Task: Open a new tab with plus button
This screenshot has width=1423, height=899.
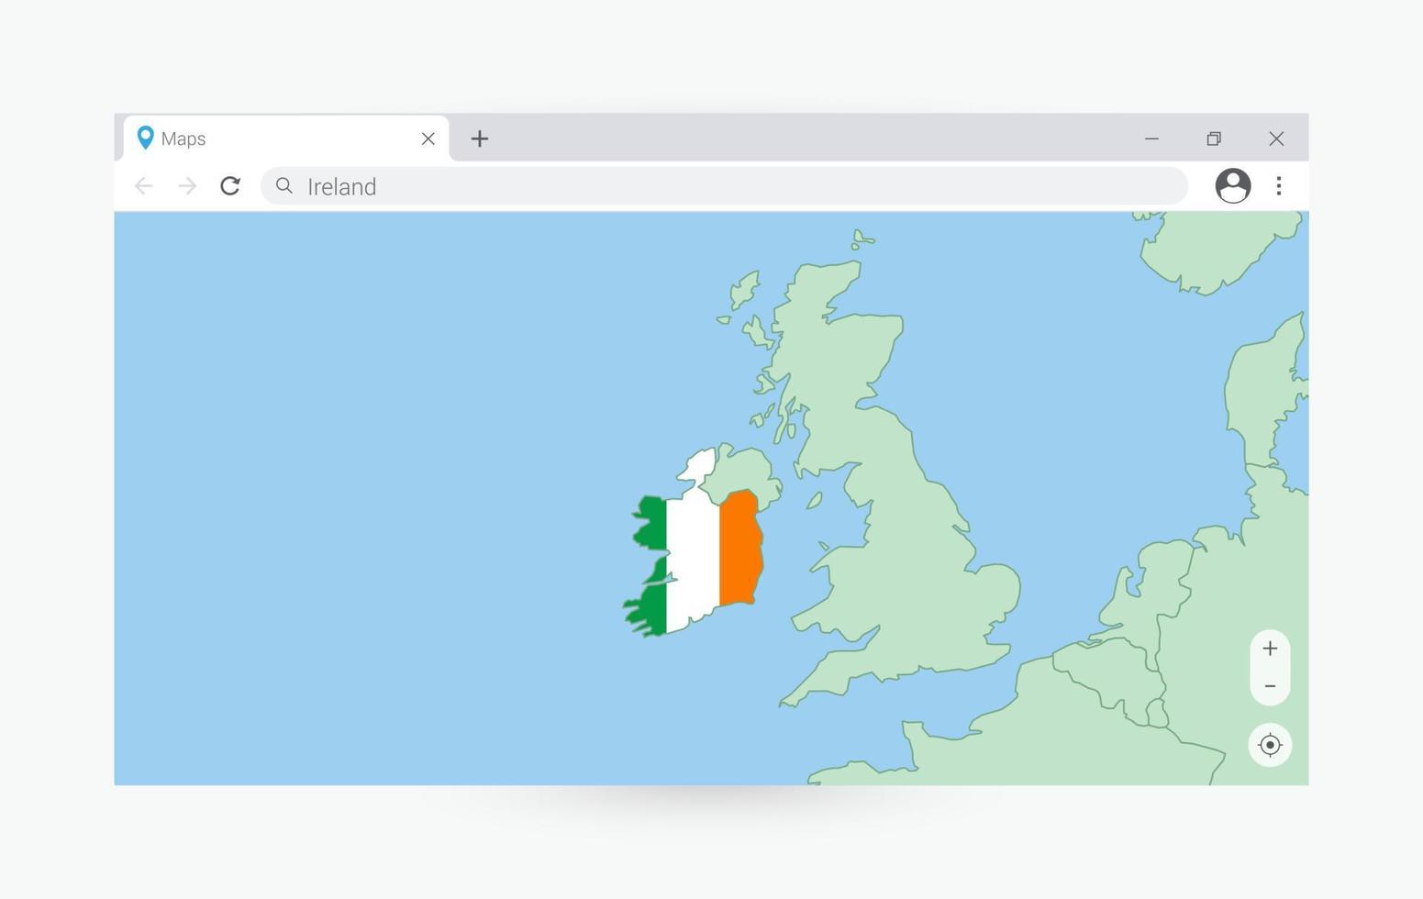Action: pyautogui.click(x=479, y=139)
